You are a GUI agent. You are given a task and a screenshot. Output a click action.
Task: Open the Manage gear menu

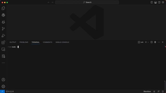pos(3,87)
